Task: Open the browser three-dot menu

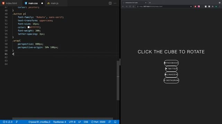Action: (220, 7)
